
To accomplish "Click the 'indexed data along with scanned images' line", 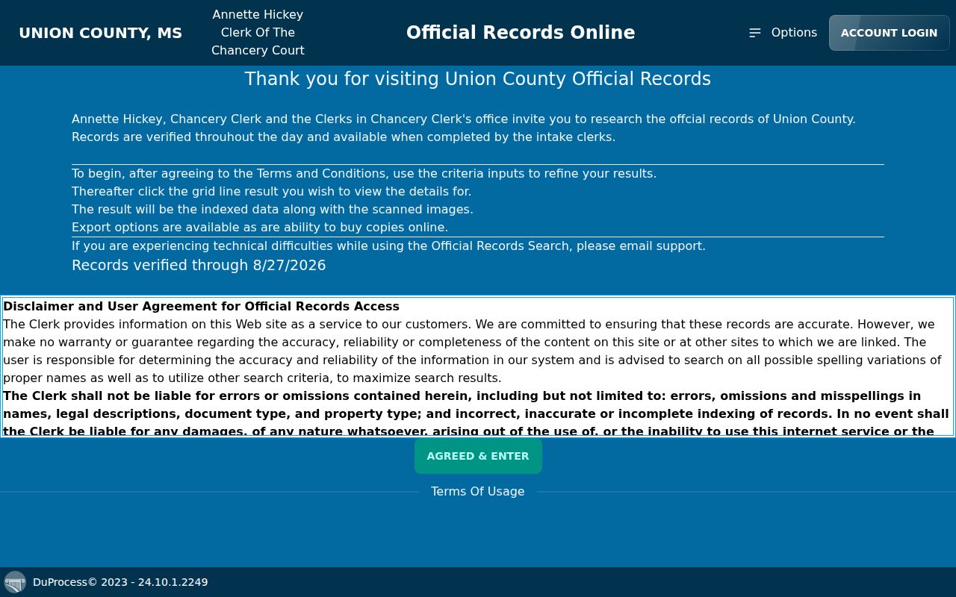I will [273, 209].
